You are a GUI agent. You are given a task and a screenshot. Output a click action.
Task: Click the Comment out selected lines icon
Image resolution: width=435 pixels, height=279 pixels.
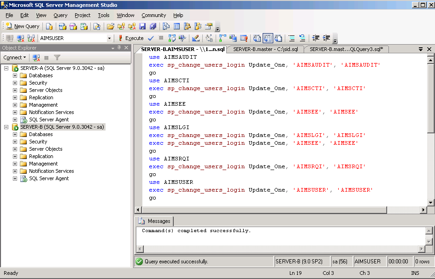click(291, 38)
